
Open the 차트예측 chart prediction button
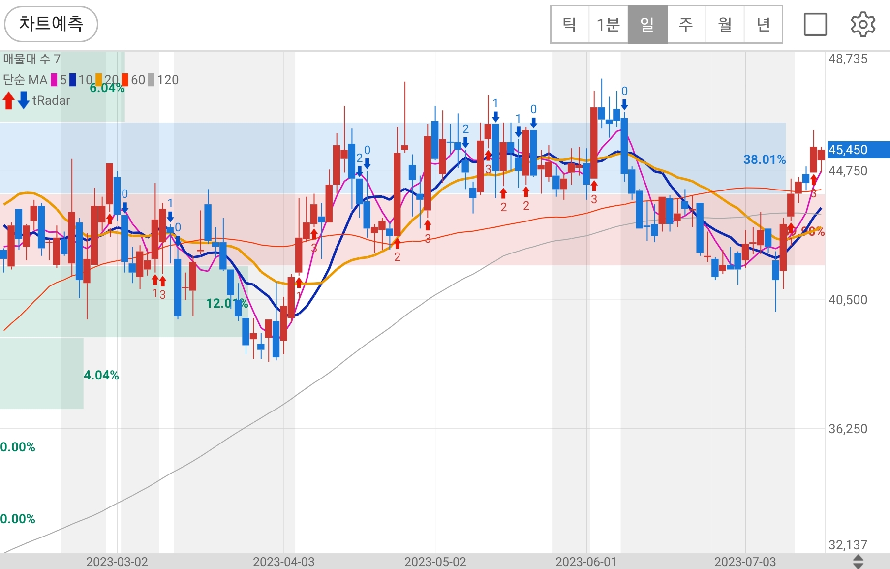click(51, 24)
